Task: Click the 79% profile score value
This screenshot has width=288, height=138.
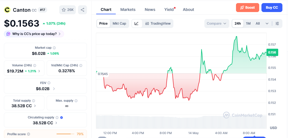Action: click(x=80, y=134)
